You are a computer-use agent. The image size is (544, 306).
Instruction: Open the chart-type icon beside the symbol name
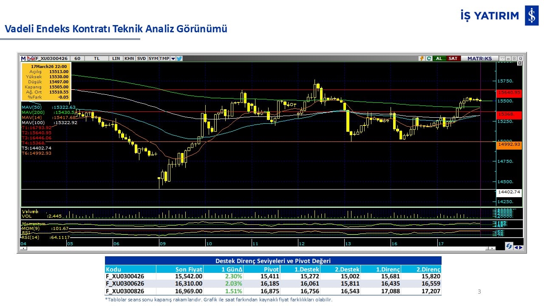pos(31,59)
